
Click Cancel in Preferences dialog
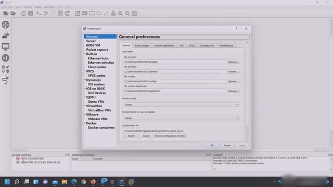point(227,145)
